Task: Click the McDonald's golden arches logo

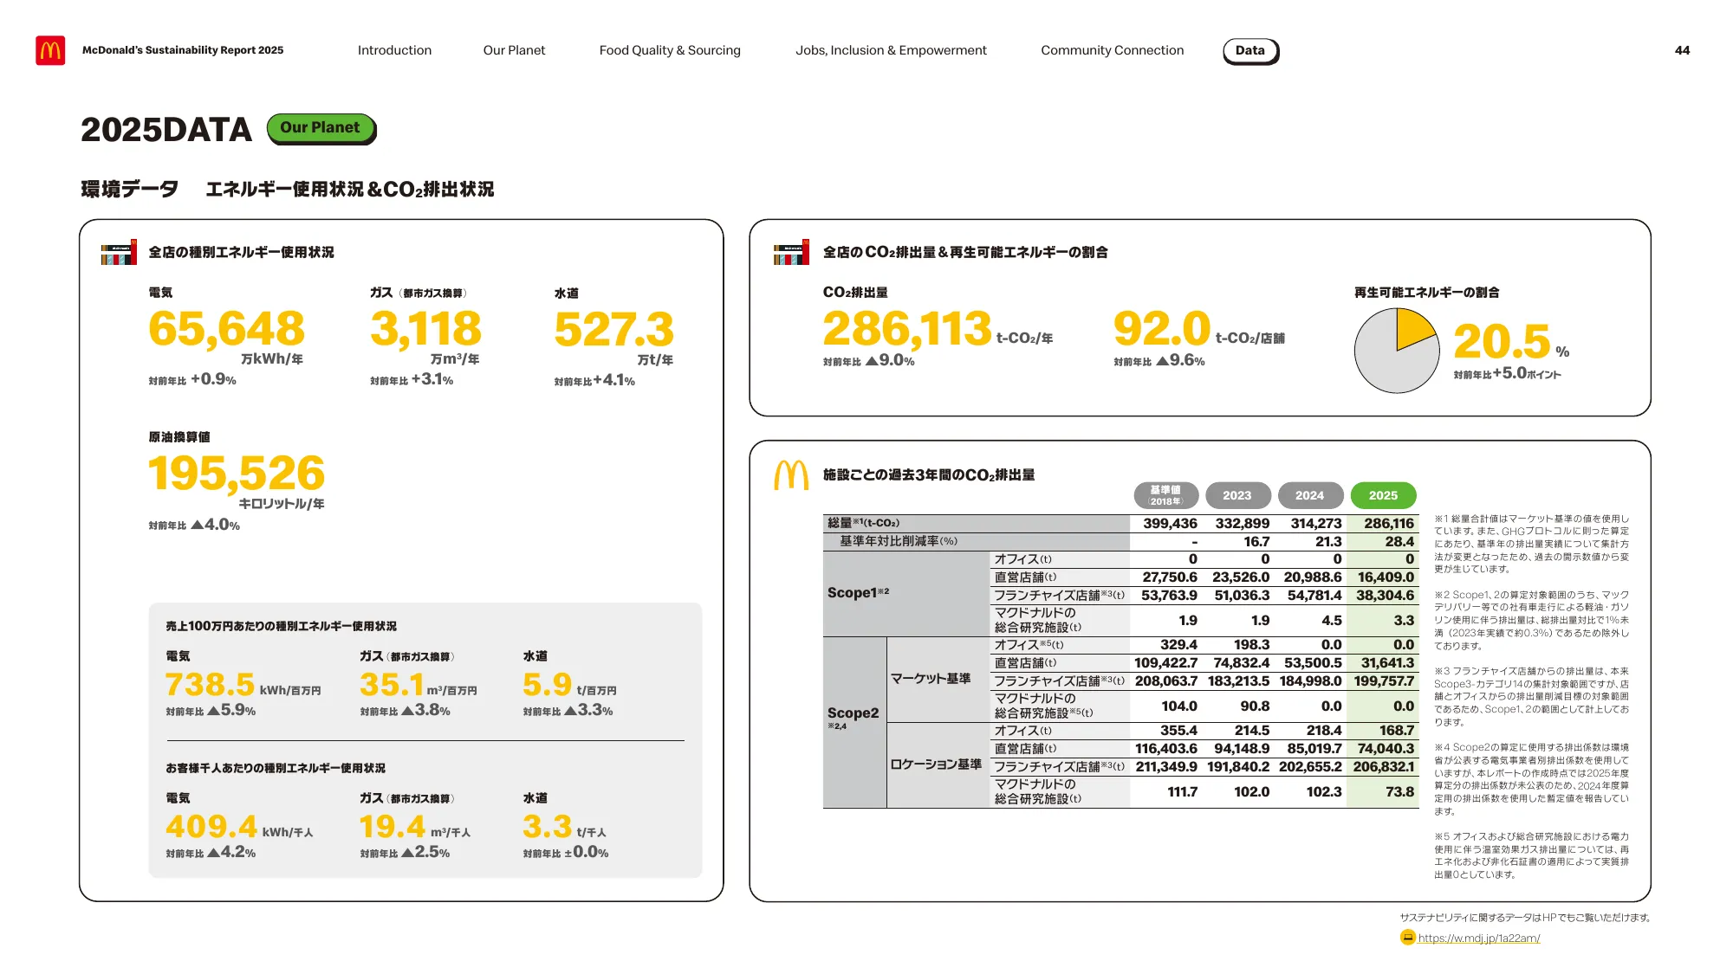Action: click(x=50, y=50)
